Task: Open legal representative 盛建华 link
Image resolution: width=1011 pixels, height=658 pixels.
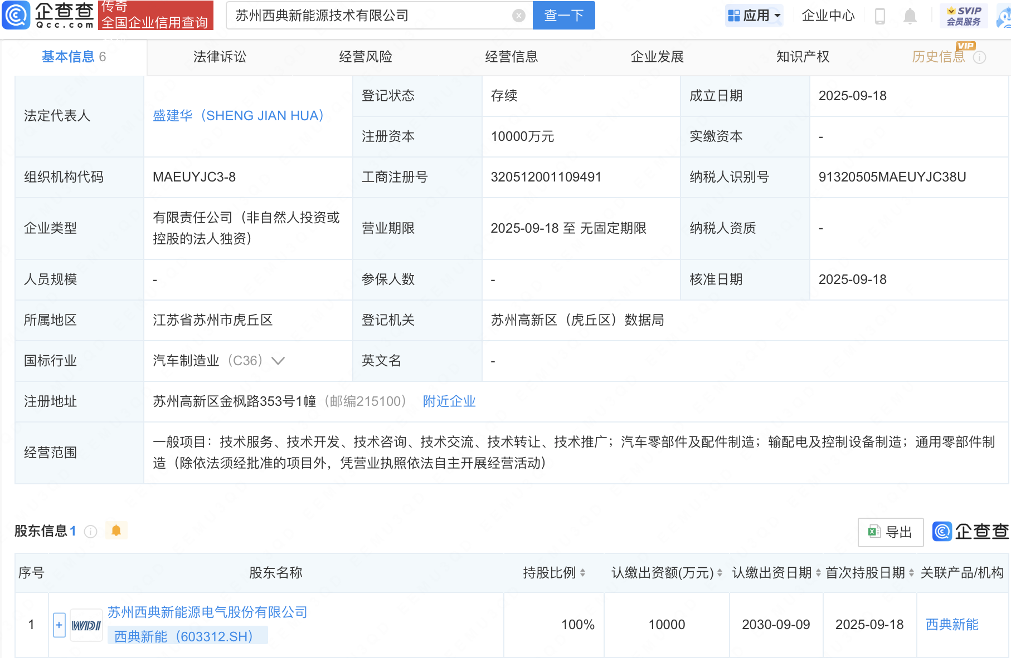Action: [x=239, y=116]
